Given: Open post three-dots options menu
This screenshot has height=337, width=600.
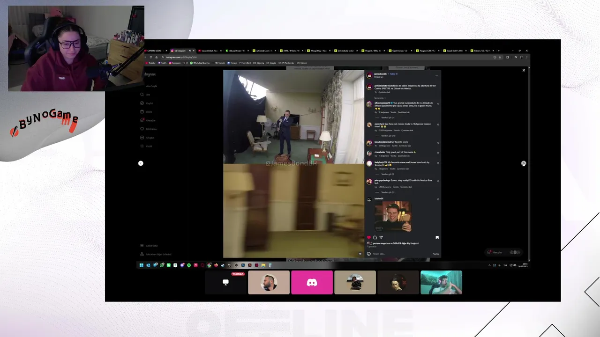Looking at the screenshot, I should (x=437, y=75).
